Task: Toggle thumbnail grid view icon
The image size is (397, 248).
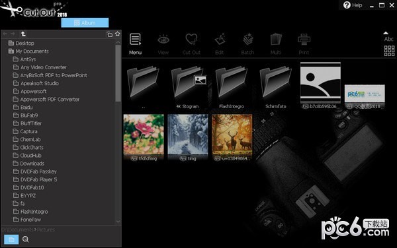Action: pyautogui.click(x=389, y=51)
